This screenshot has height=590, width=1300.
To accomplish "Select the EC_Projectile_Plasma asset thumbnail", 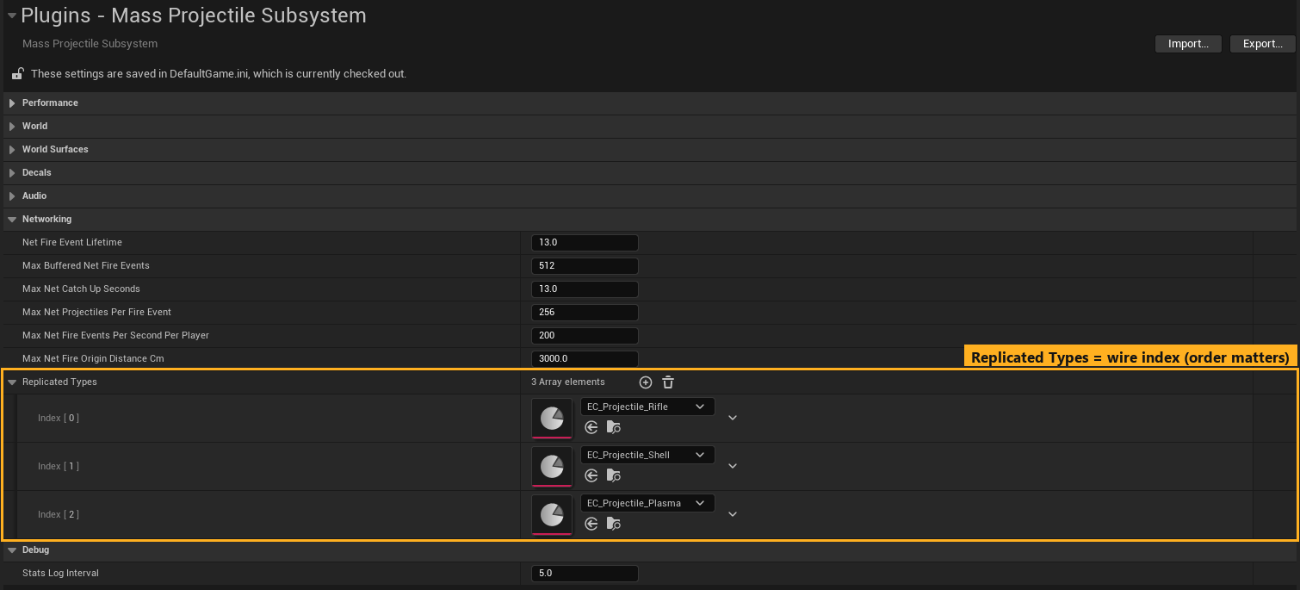I will 552,515.
